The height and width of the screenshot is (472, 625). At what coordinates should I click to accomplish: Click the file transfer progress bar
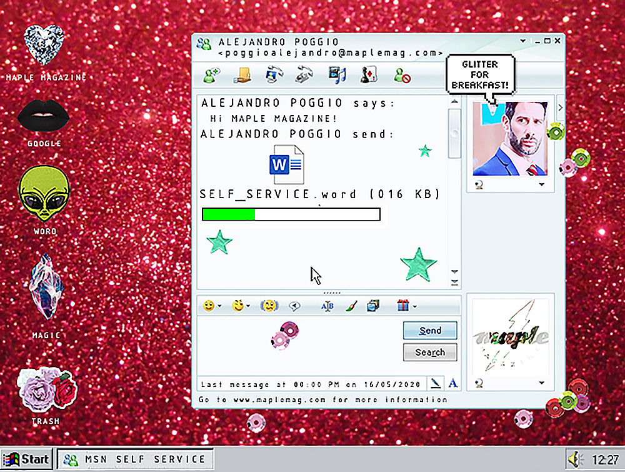point(291,214)
